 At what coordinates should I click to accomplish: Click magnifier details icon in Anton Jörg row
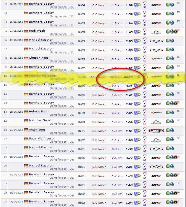(x=168, y=131)
